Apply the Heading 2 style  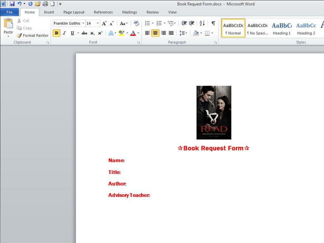[306, 28]
